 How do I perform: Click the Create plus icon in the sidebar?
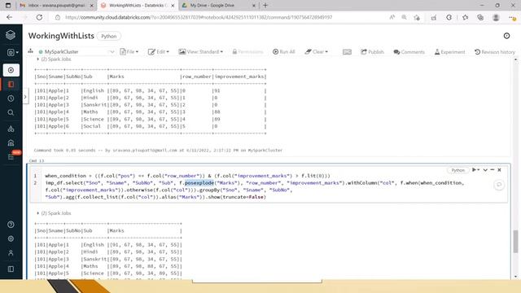pyautogui.click(x=11, y=70)
